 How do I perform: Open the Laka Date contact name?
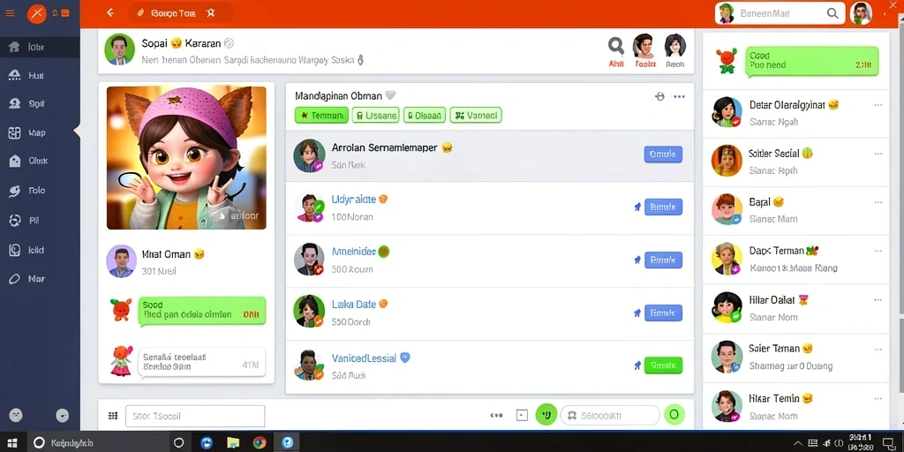click(x=354, y=305)
